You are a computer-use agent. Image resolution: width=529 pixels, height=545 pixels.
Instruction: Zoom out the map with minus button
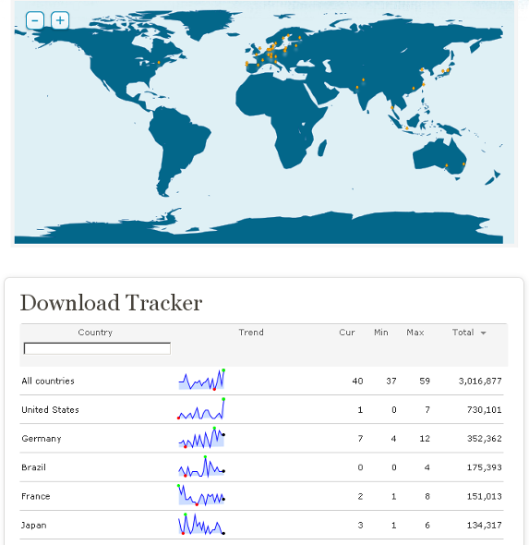[x=35, y=20]
